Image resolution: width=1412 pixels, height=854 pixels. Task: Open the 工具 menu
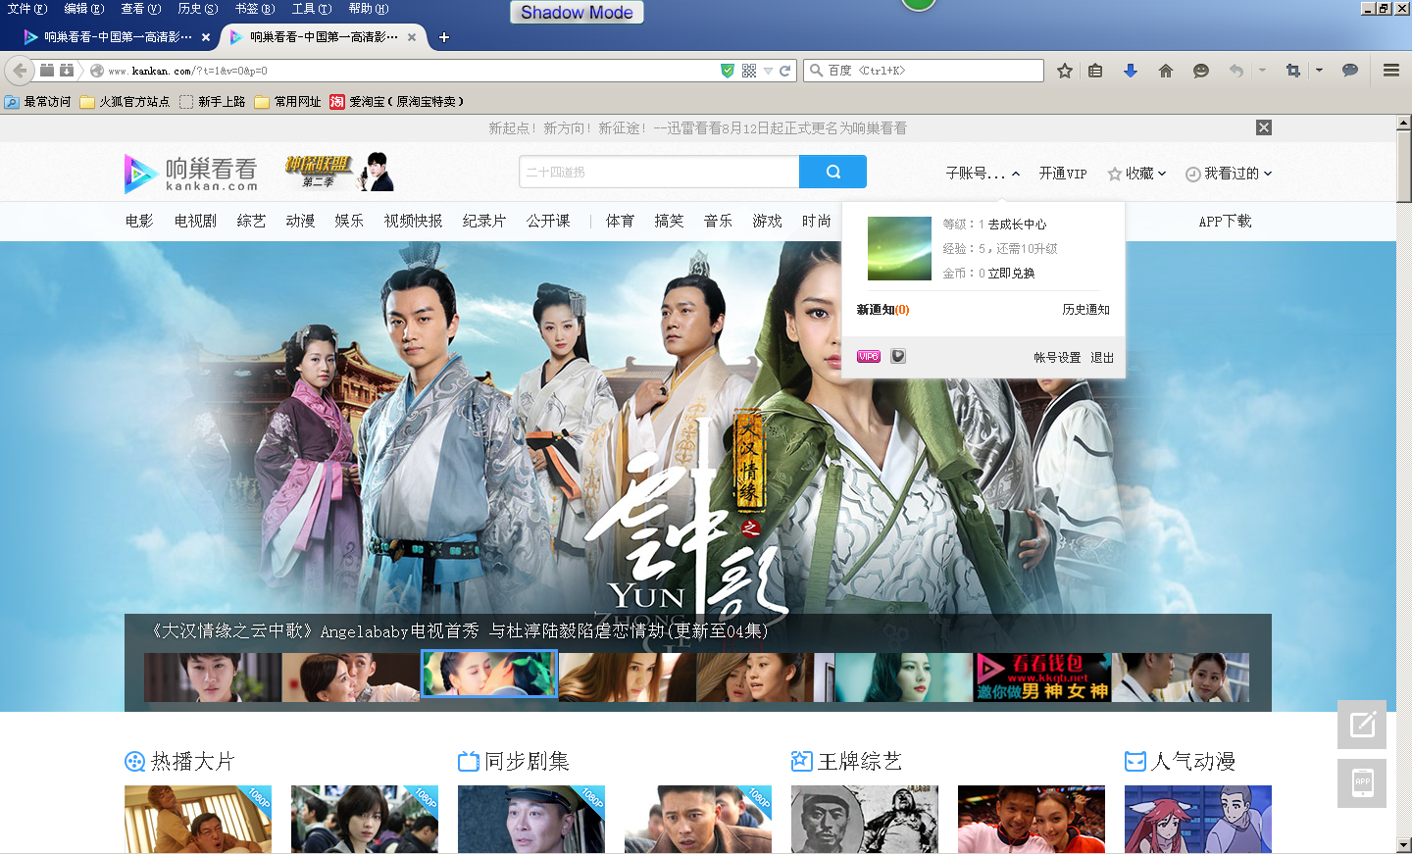pyautogui.click(x=312, y=9)
